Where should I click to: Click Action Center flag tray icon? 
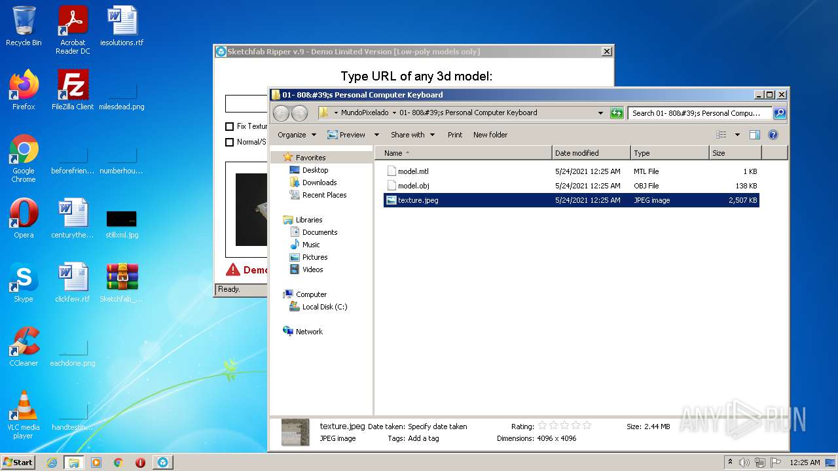tap(776, 462)
